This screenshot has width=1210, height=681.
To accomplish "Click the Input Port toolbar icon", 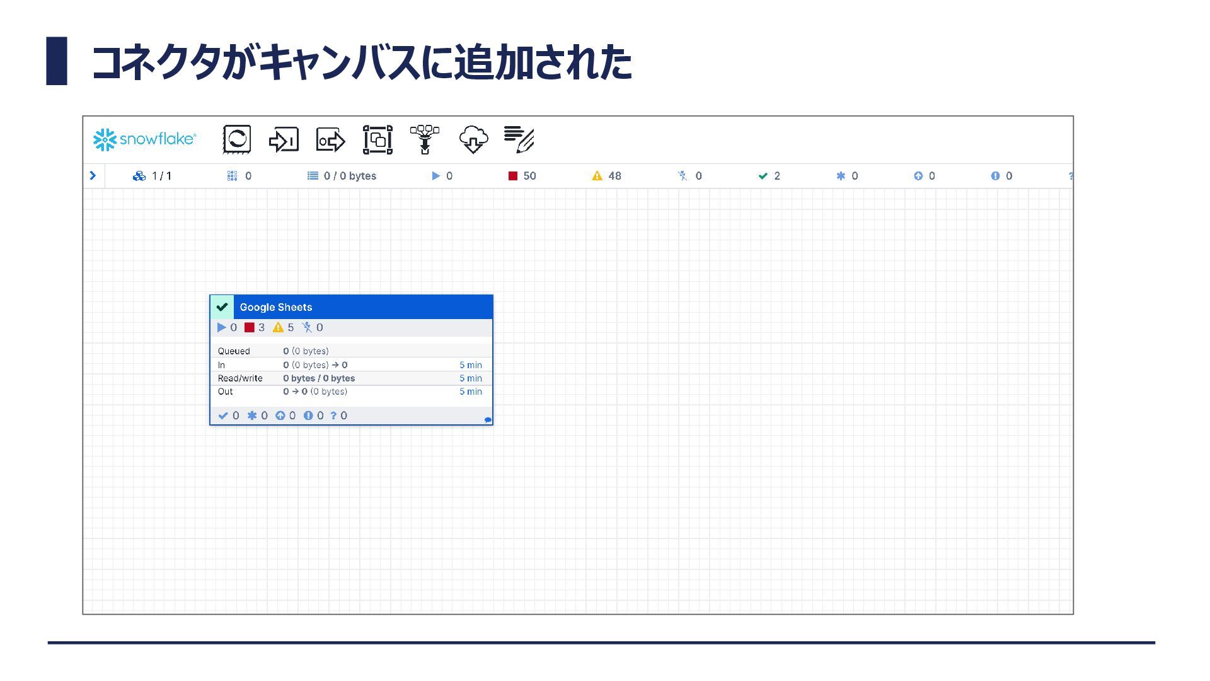I will 284,139.
